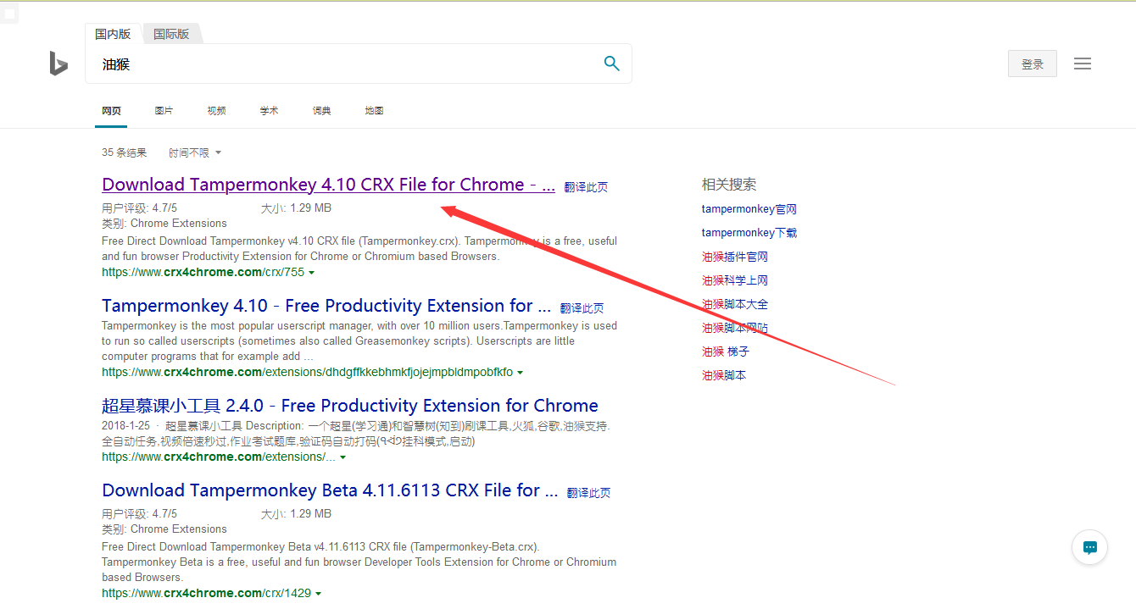Click related search 油猴插件官网
The width and height of the screenshot is (1136, 609).
[x=735, y=257]
